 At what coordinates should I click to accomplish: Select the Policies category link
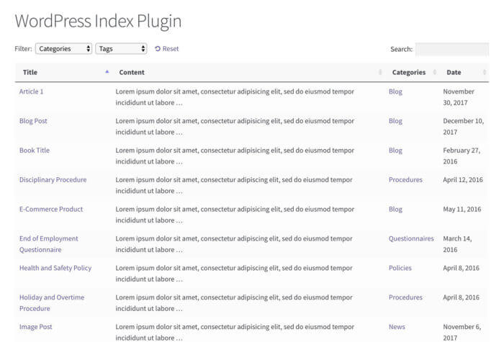[400, 268]
